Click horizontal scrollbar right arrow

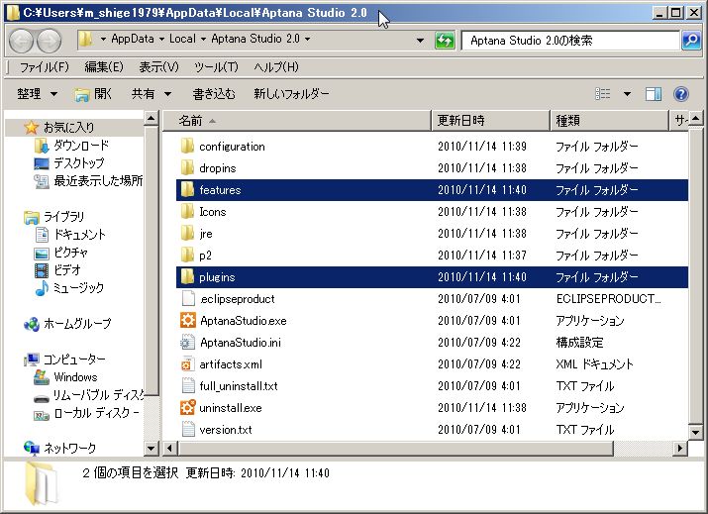pos(680,449)
